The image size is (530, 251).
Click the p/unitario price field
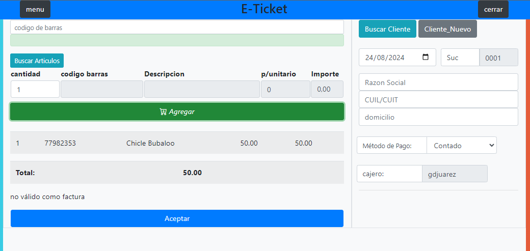[285, 89]
